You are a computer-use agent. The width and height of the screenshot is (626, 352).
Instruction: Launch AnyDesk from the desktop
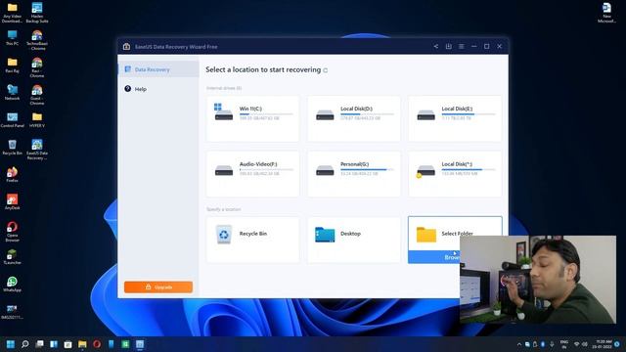(x=12, y=202)
